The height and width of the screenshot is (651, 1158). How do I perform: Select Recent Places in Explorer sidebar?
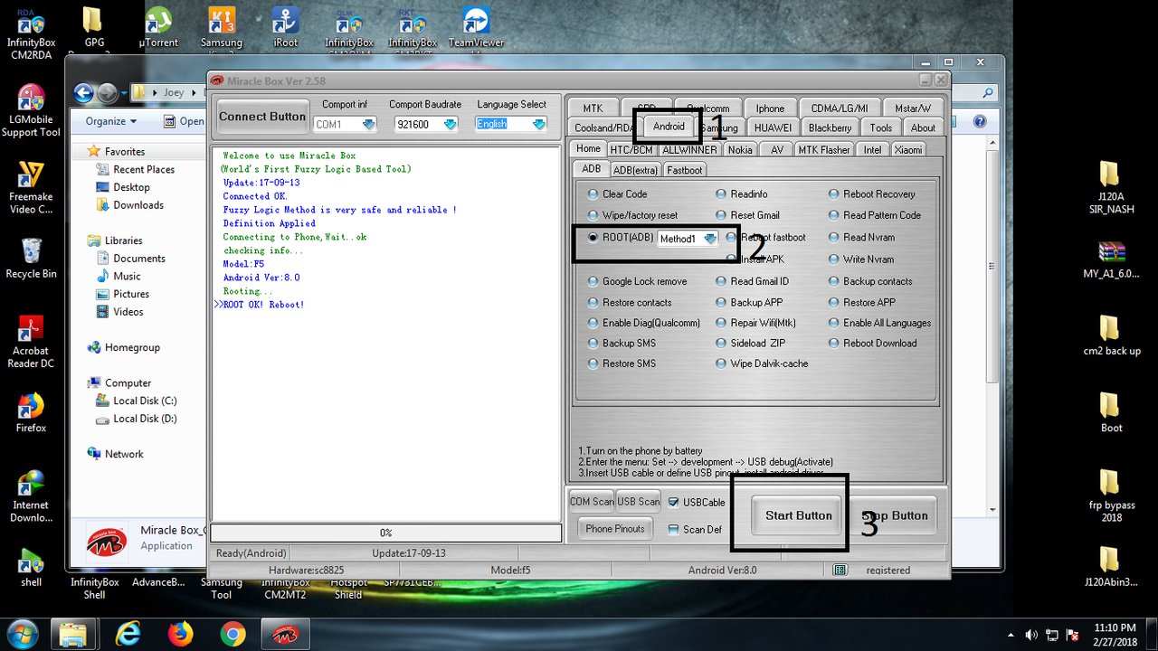click(144, 169)
